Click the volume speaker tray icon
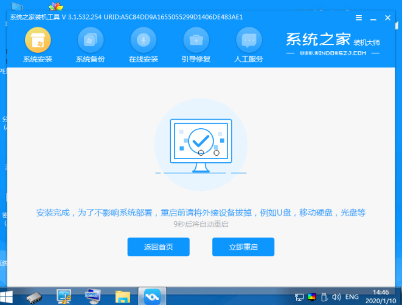Image resolution: width=402 pixels, height=305 pixels. [x=336, y=297]
